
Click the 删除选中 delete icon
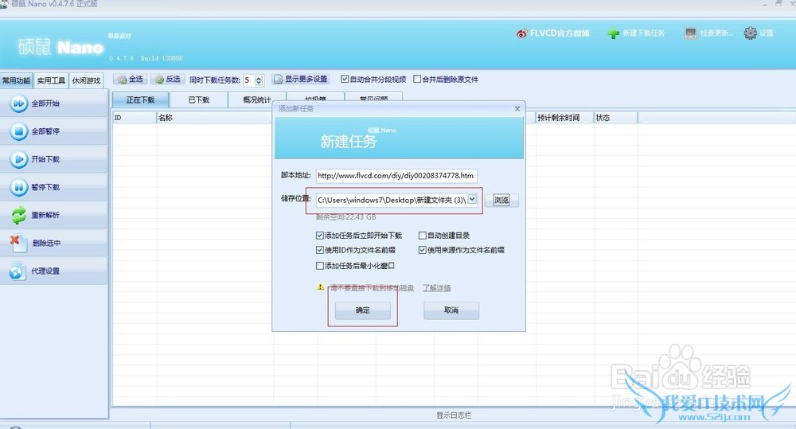pyautogui.click(x=18, y=244)
